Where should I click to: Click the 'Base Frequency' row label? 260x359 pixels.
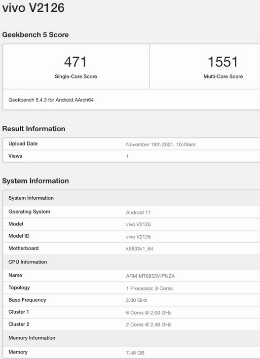pyautogui.click(x=27, y=300)
